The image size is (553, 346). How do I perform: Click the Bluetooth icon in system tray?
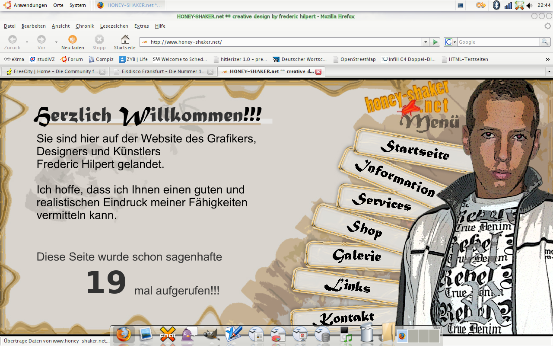tap(496, 5)
